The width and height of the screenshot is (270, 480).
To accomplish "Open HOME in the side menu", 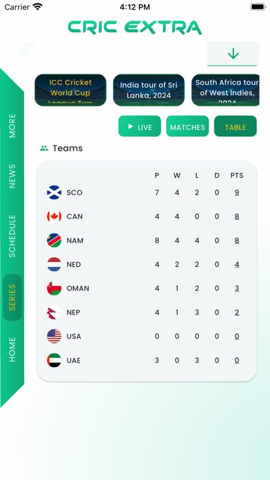I will tap(12, 349).
